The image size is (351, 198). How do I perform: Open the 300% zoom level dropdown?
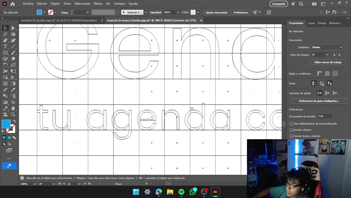35,184
